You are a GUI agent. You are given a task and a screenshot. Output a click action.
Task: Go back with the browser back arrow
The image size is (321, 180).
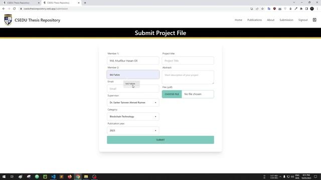(4, 9)
